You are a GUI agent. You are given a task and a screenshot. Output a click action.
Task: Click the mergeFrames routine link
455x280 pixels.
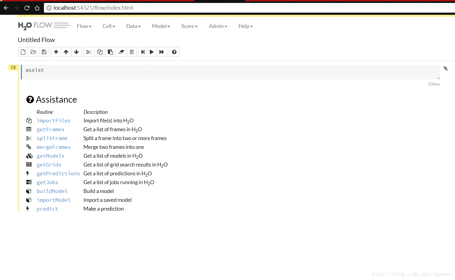tap(54, 147)
